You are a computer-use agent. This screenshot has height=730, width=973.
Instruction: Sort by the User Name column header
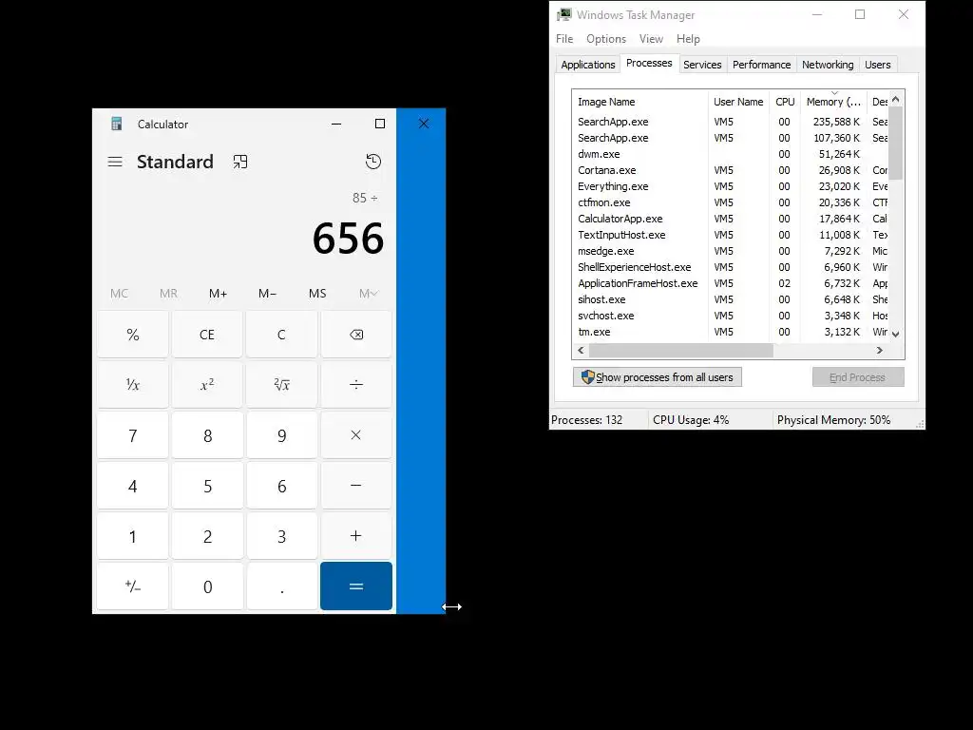pos(738,102)
